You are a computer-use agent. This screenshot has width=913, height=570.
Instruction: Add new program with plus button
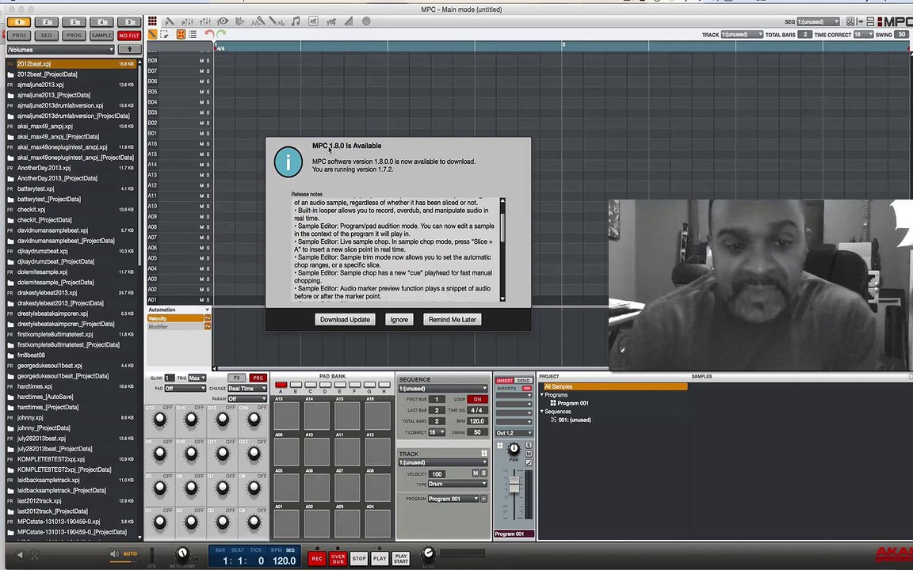[484, 499]
